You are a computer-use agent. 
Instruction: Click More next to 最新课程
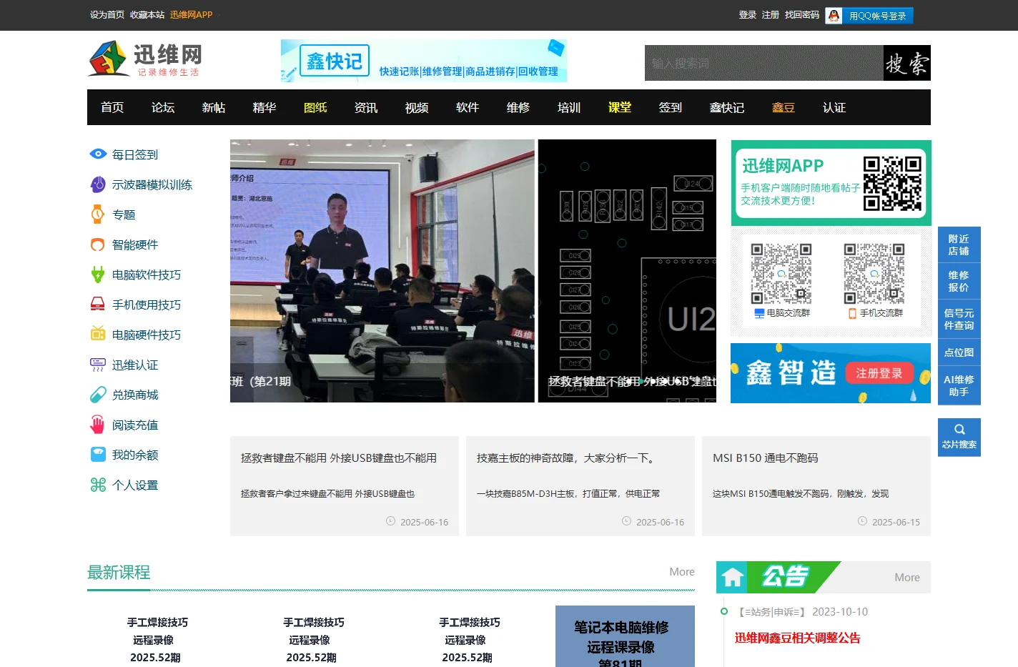682,571
